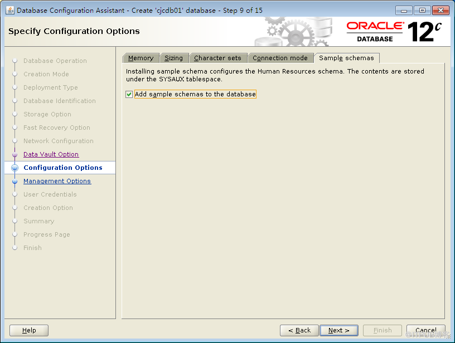Select the Character sets tab
Screen dimensions: 455x343
point(217,58)
